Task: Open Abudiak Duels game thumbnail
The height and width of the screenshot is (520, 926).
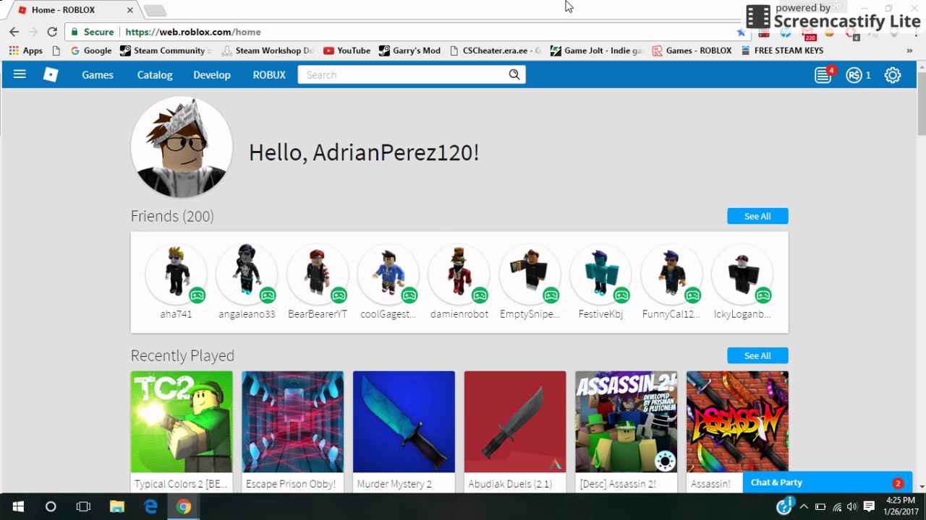Action: click(515, 422)
